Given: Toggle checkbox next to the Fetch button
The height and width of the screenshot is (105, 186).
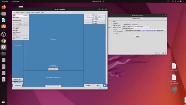Looking at the screenshot, I should pyautogui.click(x=104, y=85).
